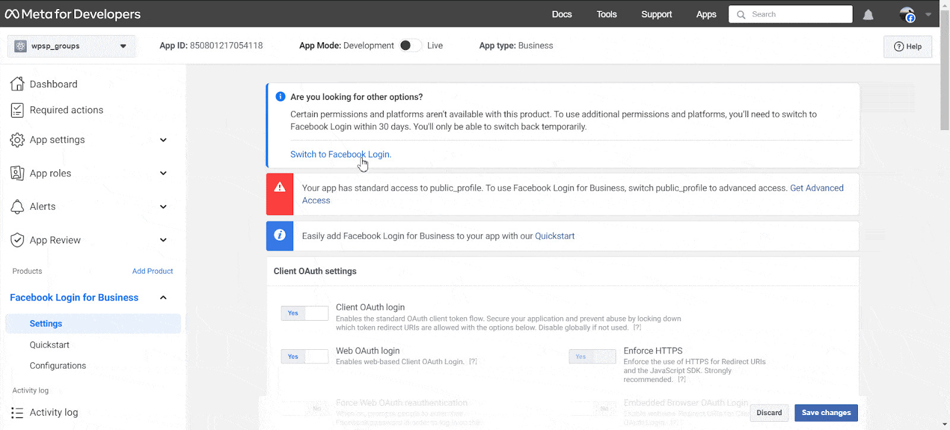Select Quickstart in the sidebar
Viewport: 950px width, 430px height.
click(x=49, y=344)
